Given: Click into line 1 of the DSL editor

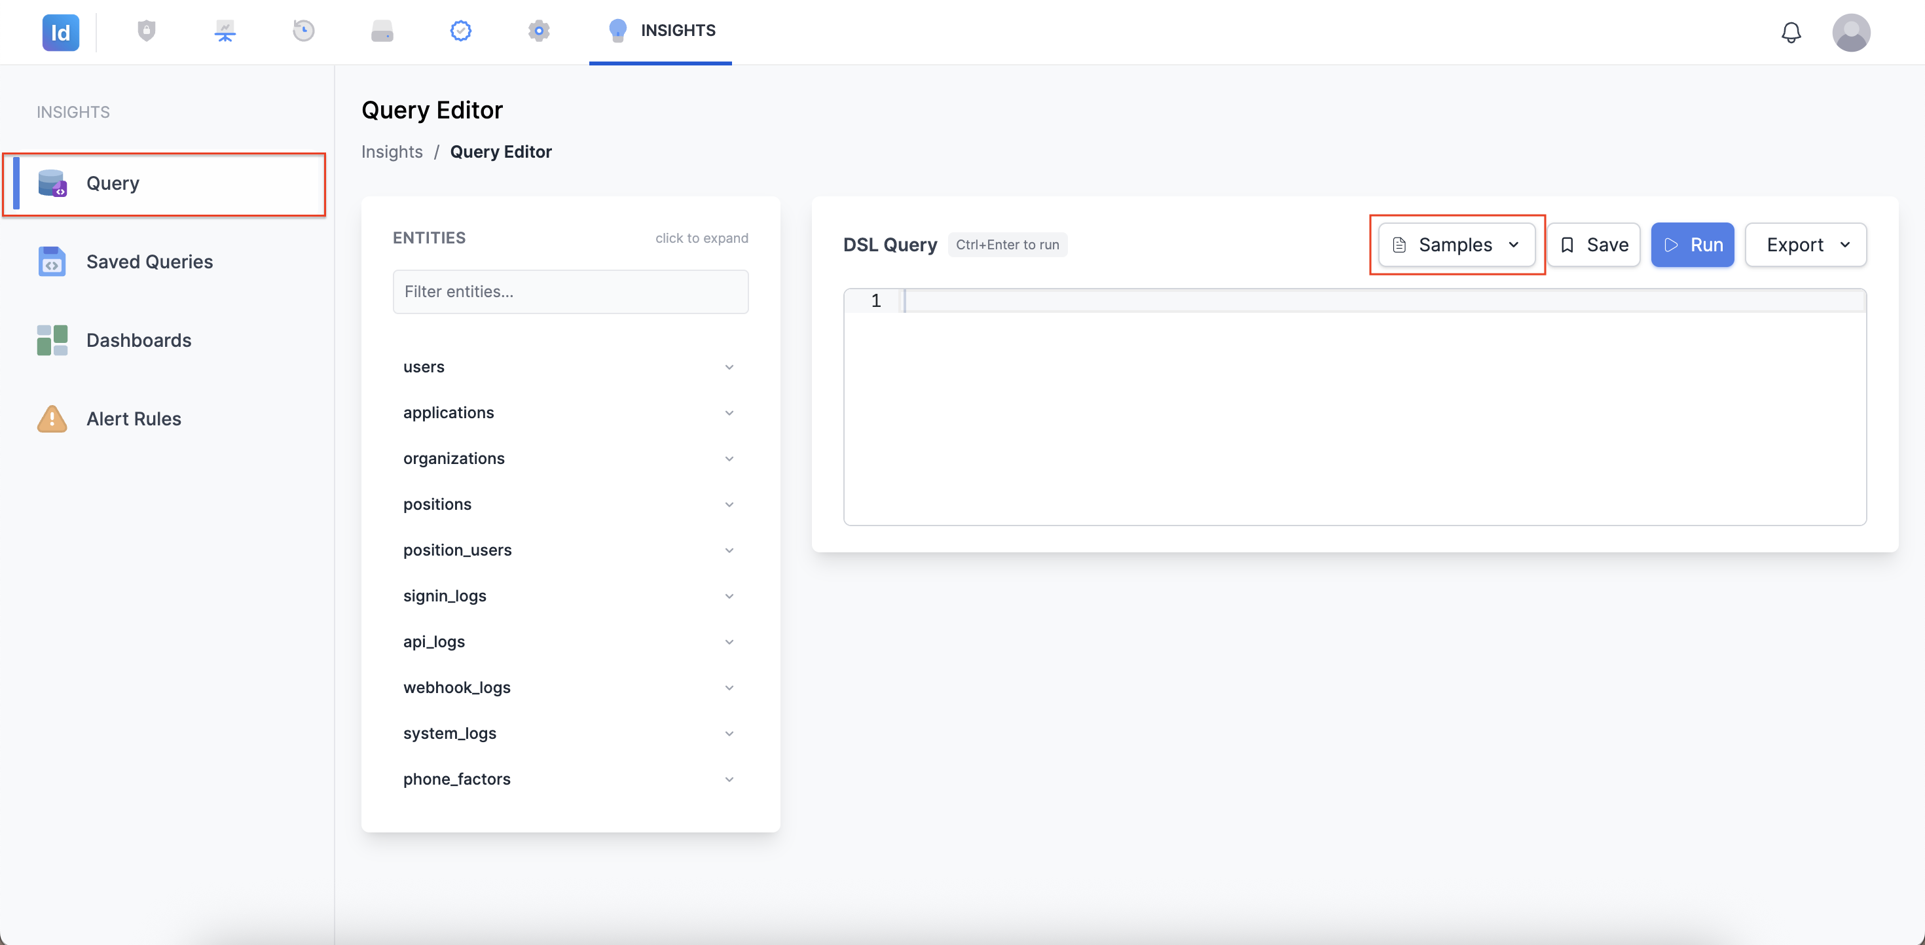Looking at the screenshot, I should tap(1382, 300).
